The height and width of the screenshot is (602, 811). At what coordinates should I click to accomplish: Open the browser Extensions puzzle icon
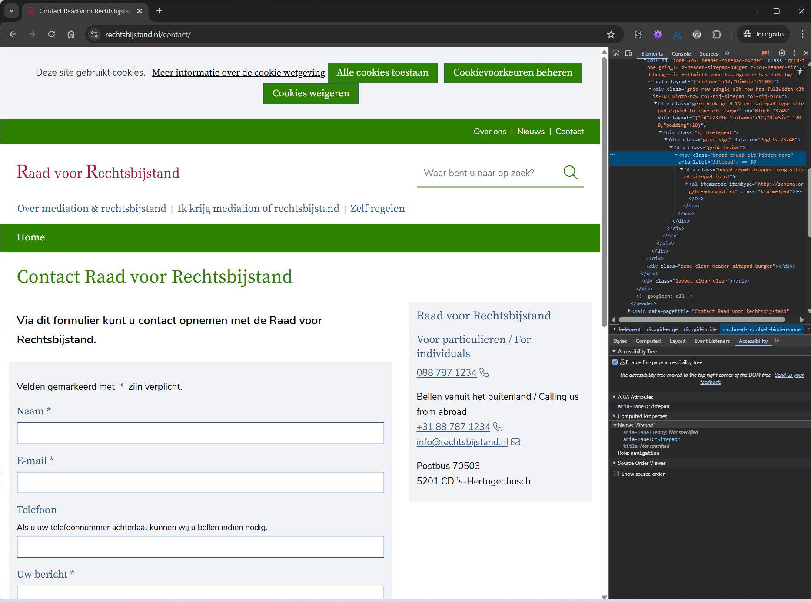point(717,34)
